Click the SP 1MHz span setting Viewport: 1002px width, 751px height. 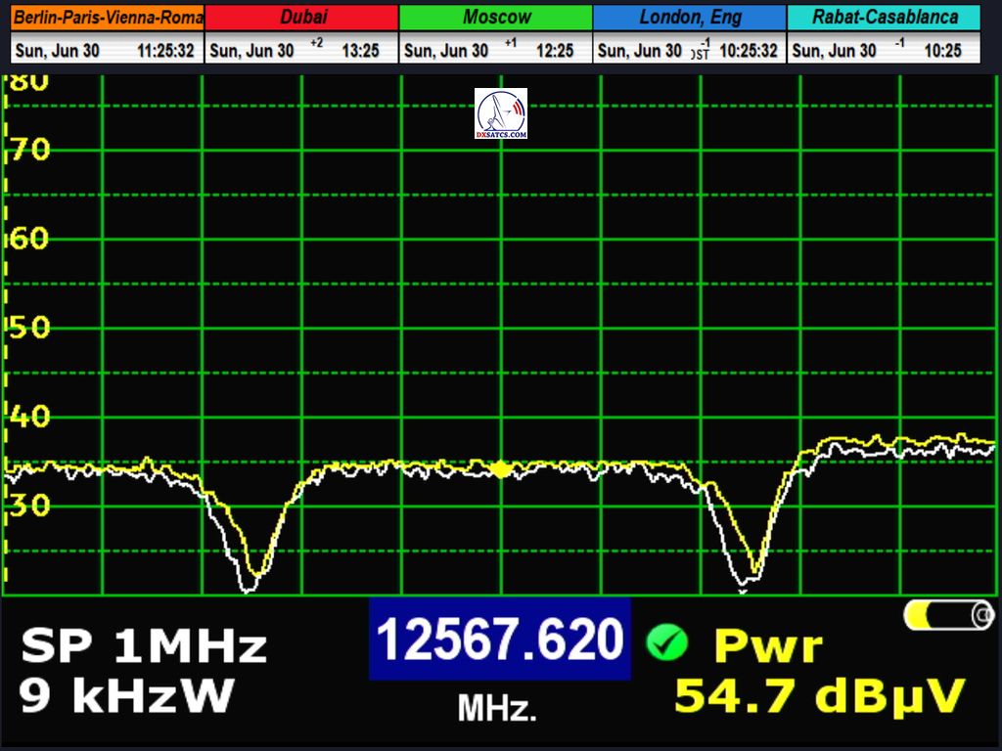point(144,647)
